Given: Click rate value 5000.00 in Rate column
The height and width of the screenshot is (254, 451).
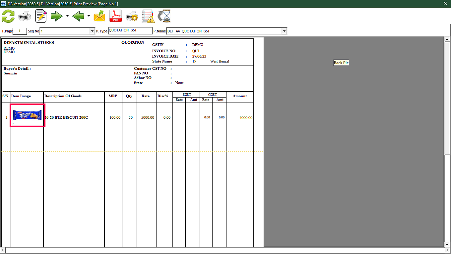Looking at the screenshot, I should pyautogui.click(x=148, y=117).
